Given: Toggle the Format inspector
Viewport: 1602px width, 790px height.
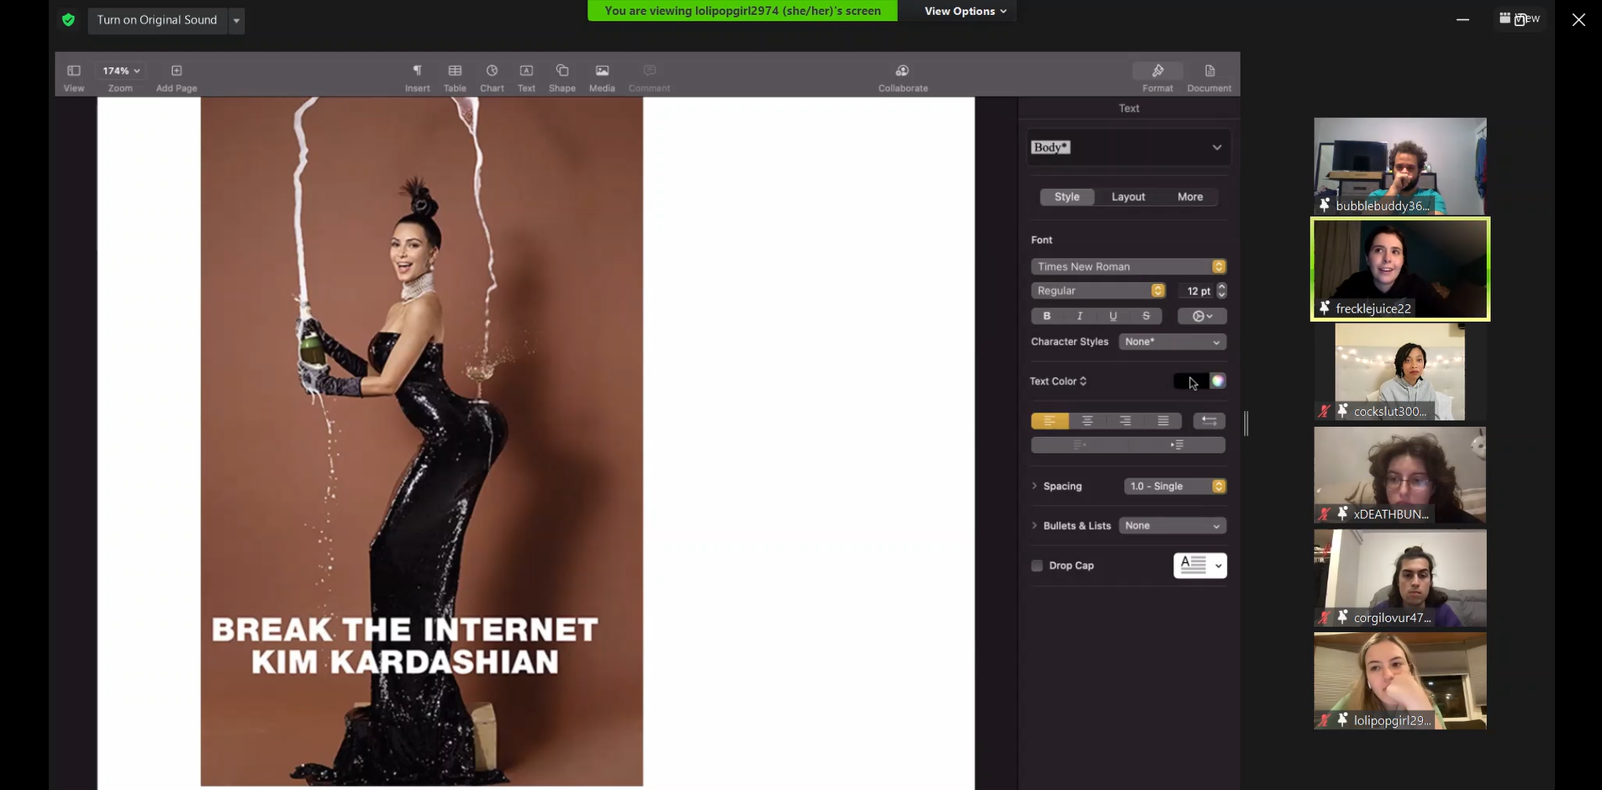Looking at the screenshot, I should coord(1157,71).
